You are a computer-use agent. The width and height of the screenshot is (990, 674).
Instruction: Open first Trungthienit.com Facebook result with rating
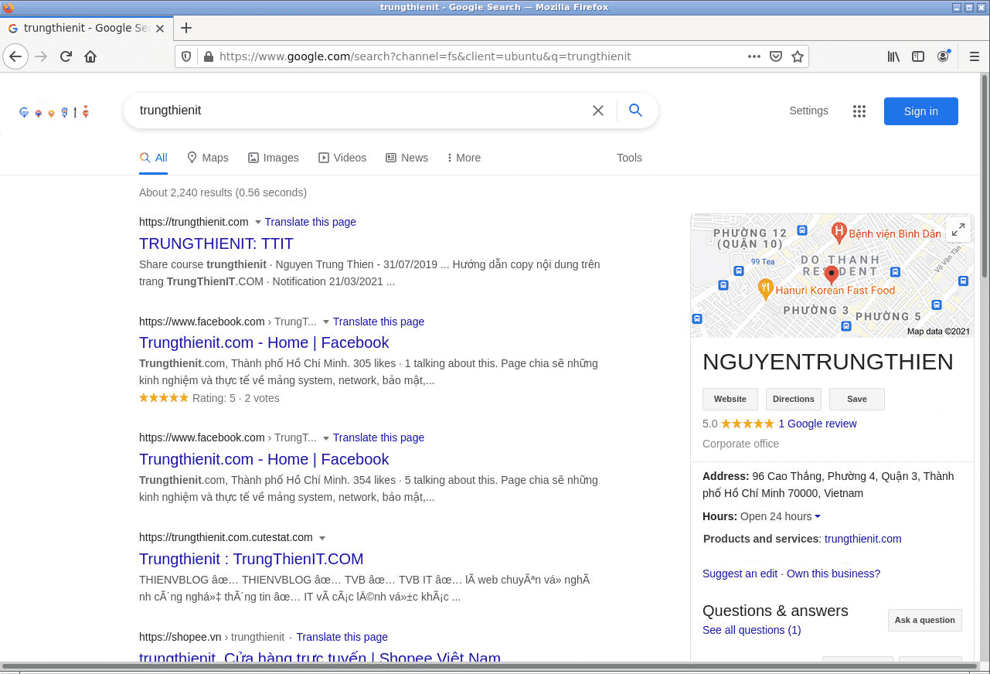click(x=264, y=342)
